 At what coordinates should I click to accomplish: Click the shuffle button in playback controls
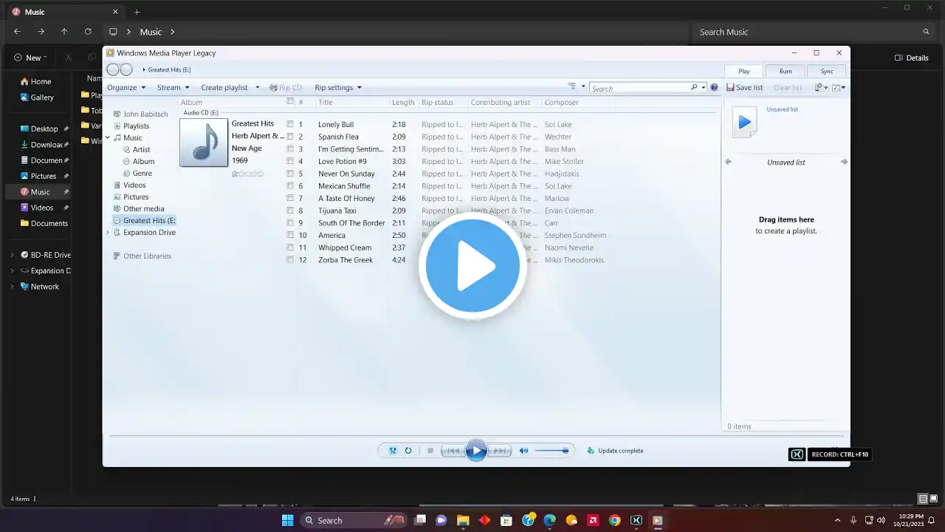[x=393, y=451]
